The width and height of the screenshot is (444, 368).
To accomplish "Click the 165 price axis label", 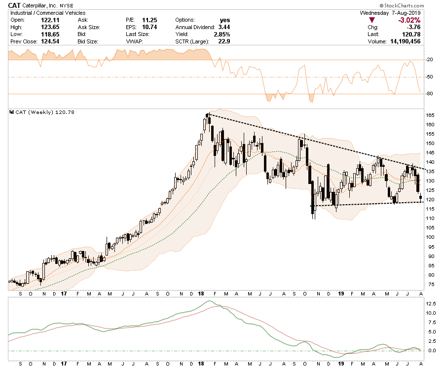I will (430, 115).
